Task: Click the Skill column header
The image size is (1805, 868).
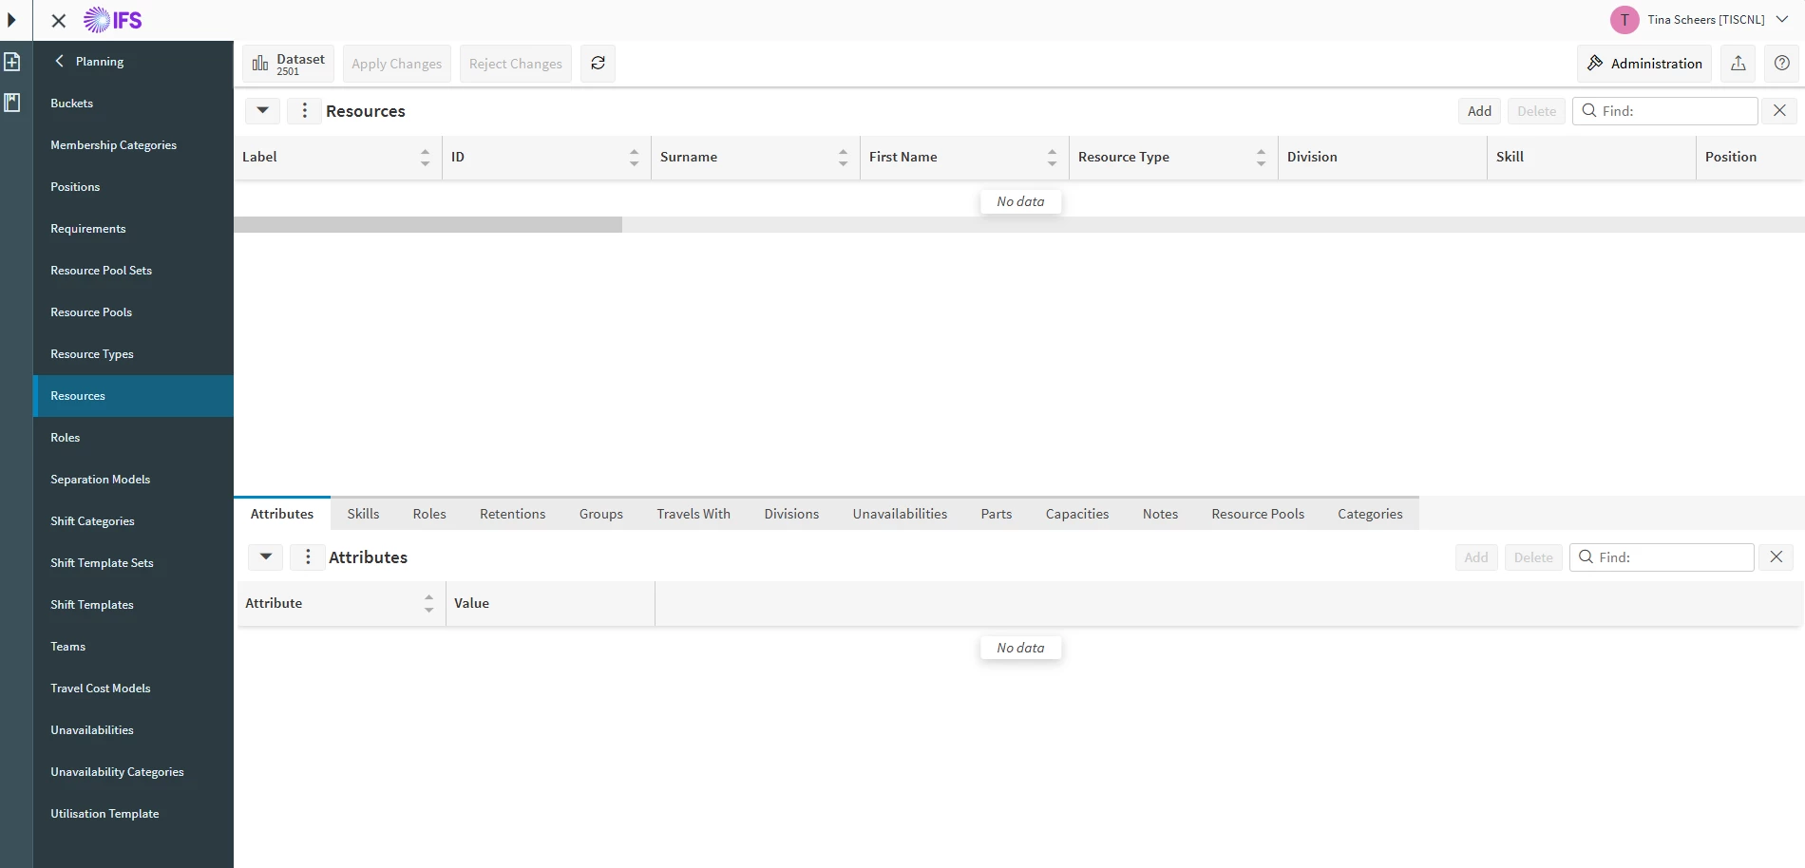Action: coord(1591,158)
